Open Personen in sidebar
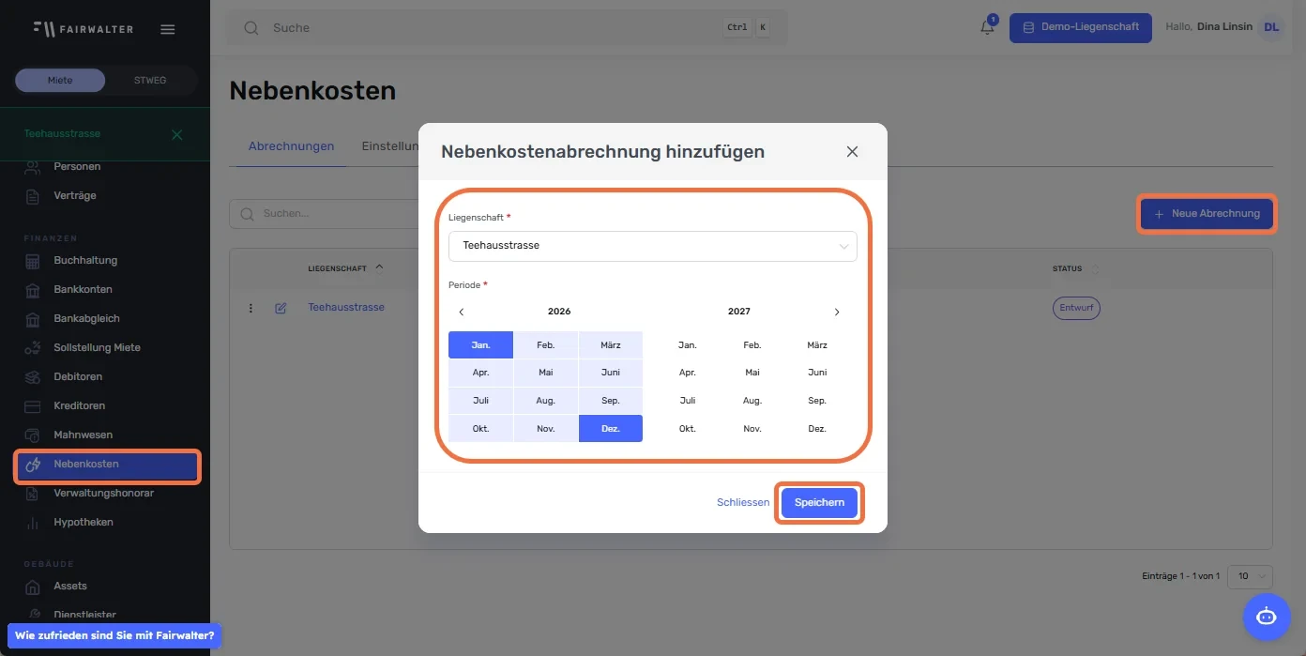The width and height of the screenshot is (1306, 656). click(x=77, y=167)
